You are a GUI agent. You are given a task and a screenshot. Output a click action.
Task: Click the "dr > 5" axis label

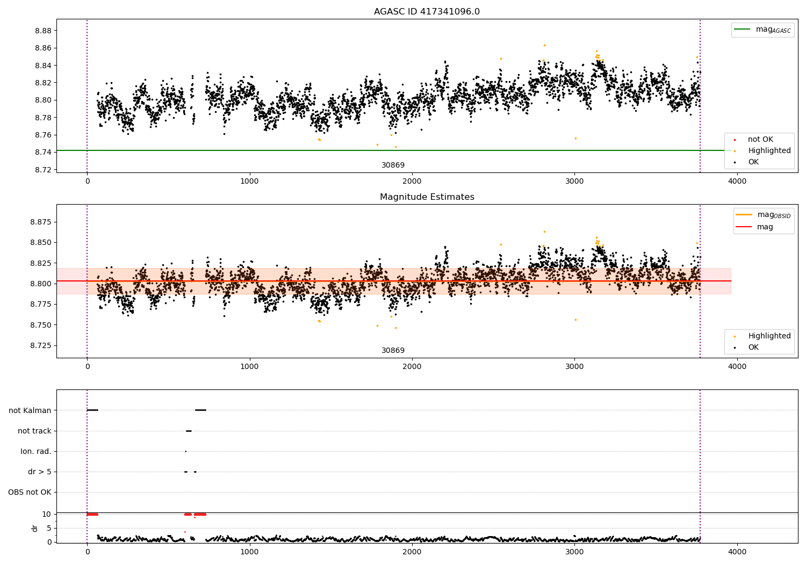coord(40,472)
